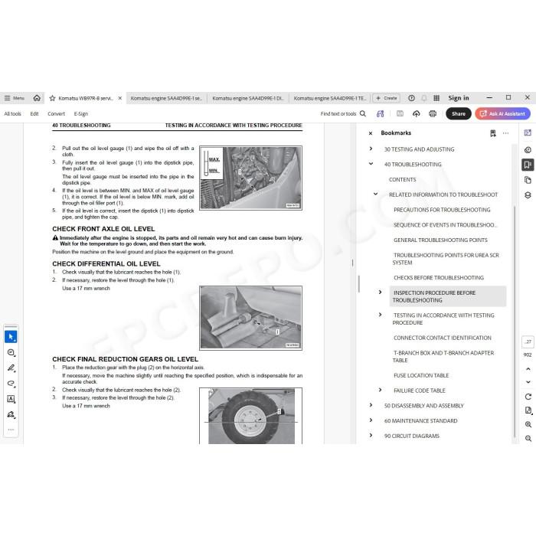The height and width of the screenshot is (536, 536).
Task: Collapse RELATED INFORMATION TO TROUBLESHOOT bookmark
Action: click(x=375, y=194)
